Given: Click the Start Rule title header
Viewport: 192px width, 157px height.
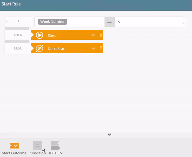Looking at the screenshot, I should point(11,4).
